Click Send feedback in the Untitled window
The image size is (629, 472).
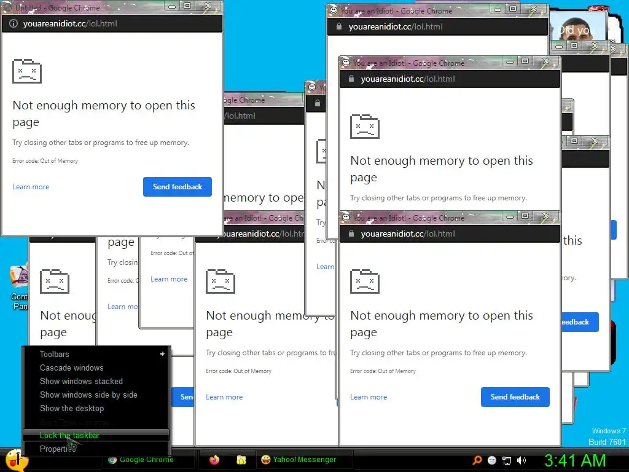pyautogui.click(x=178, y=187)
